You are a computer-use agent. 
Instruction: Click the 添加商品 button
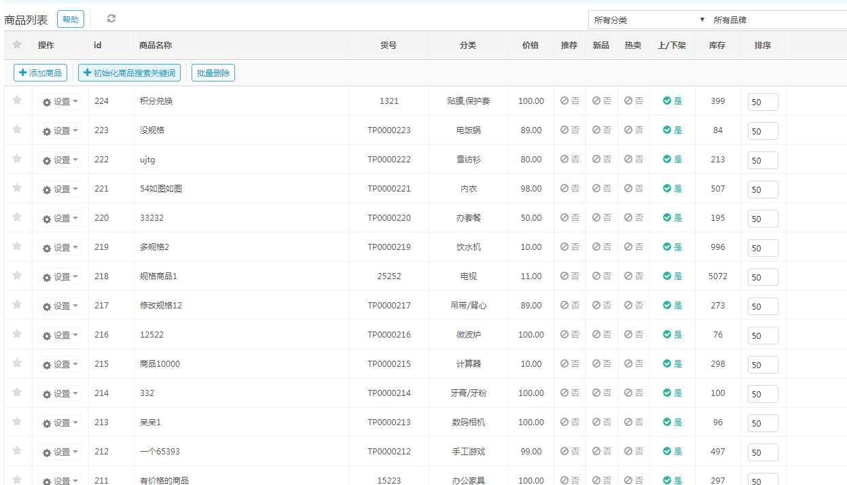click(x=40, y=73)
